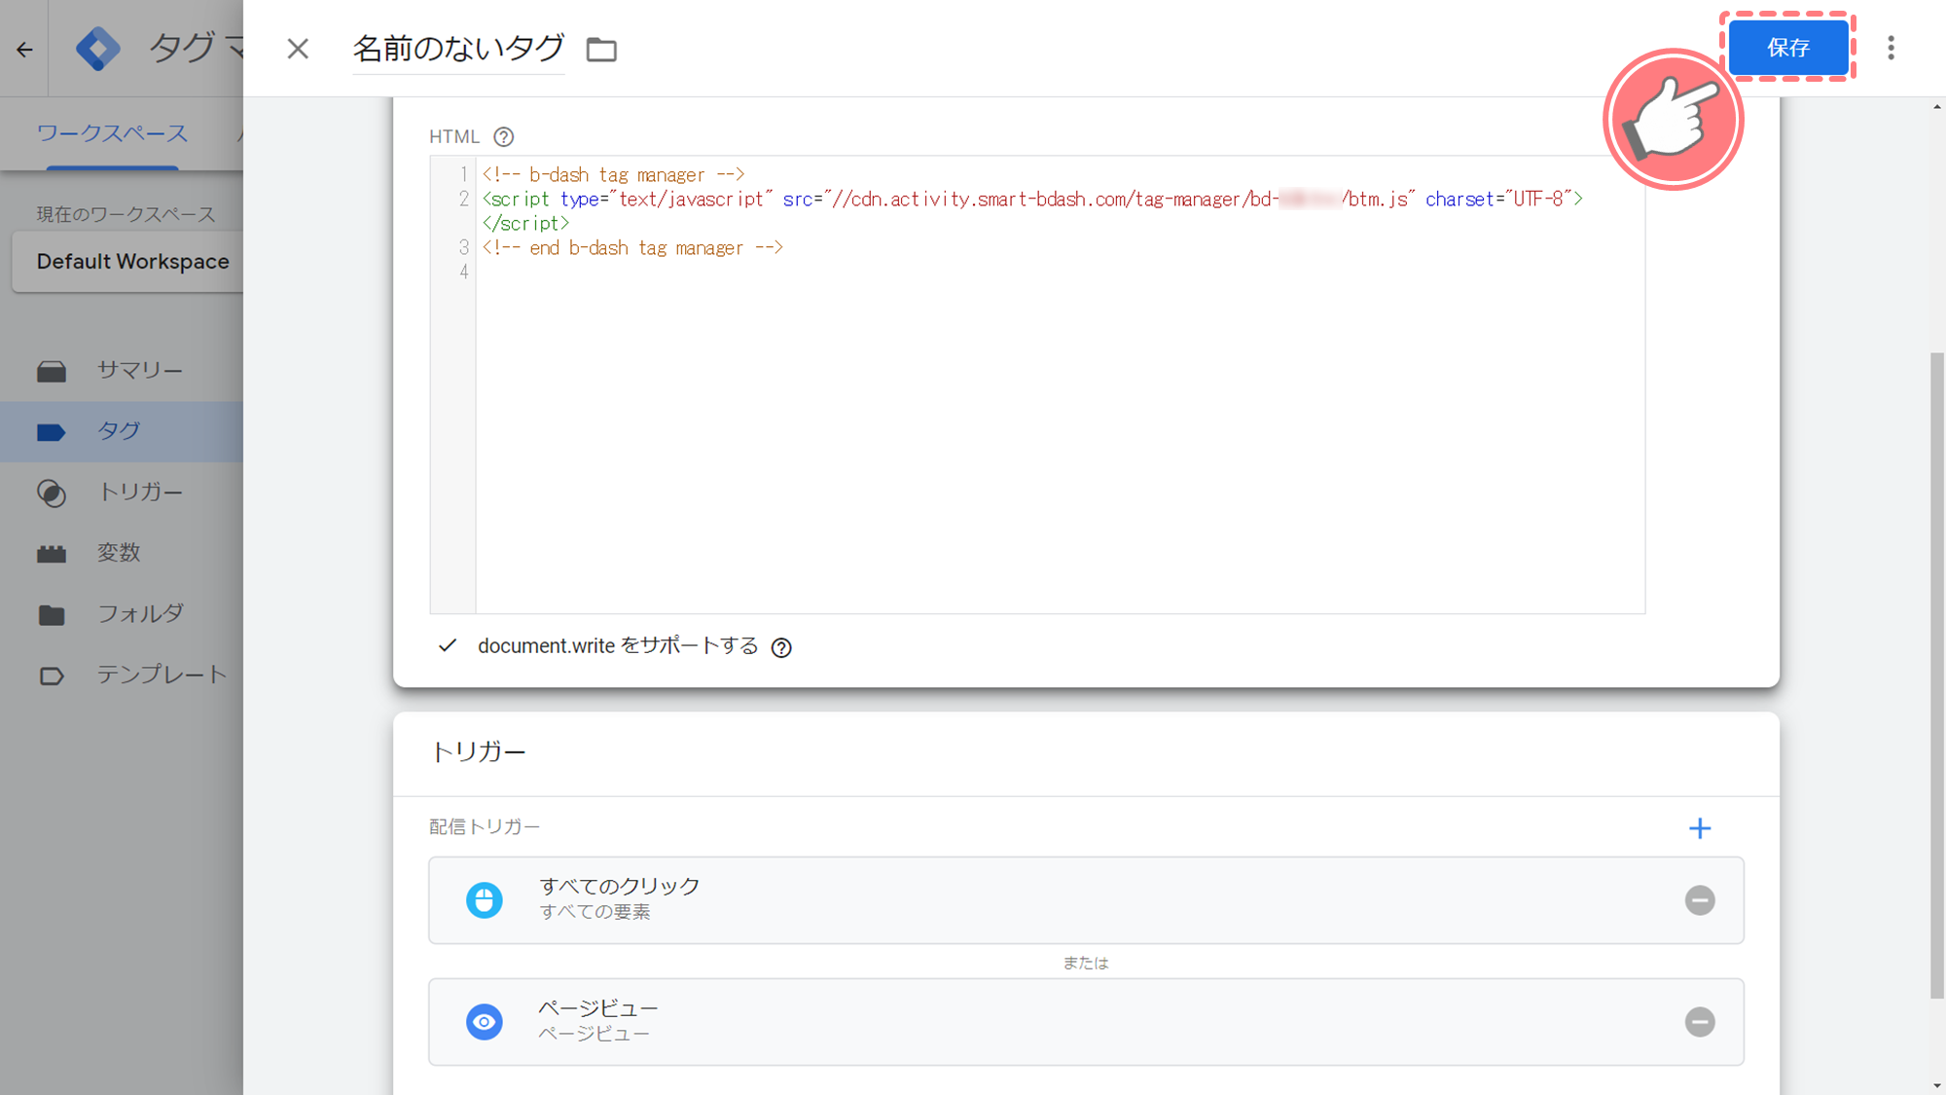1946x1095 pixels.
Task: Select the すべてのクリック trigger row
Action: [x=1086, y=900]
